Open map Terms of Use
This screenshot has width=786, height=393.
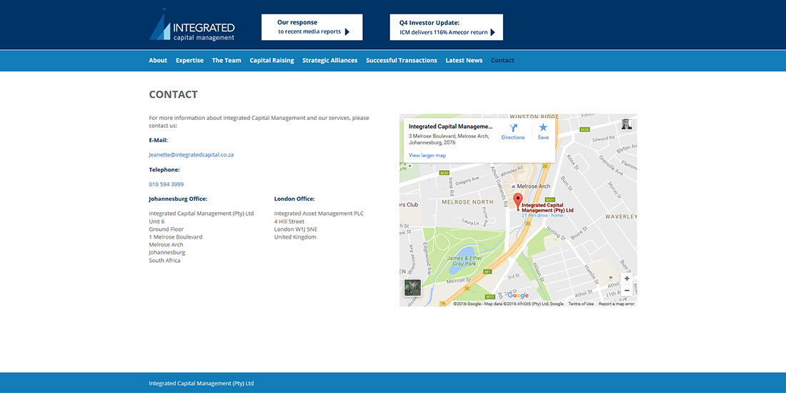click(581, 304)
